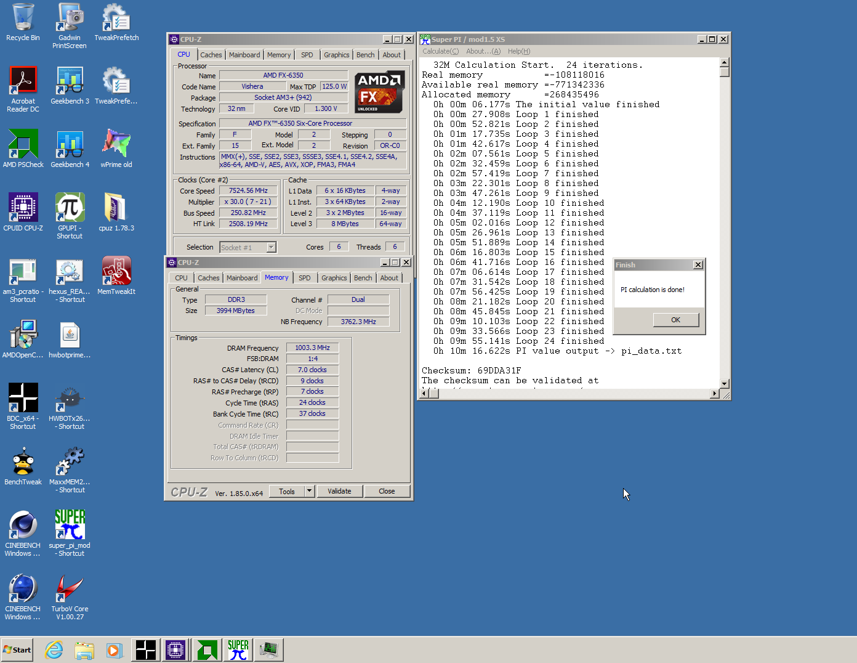Click Super PI vertical scrollbar up arrow
The height and width of the screenshot is (663, 857).
[725, 62]
